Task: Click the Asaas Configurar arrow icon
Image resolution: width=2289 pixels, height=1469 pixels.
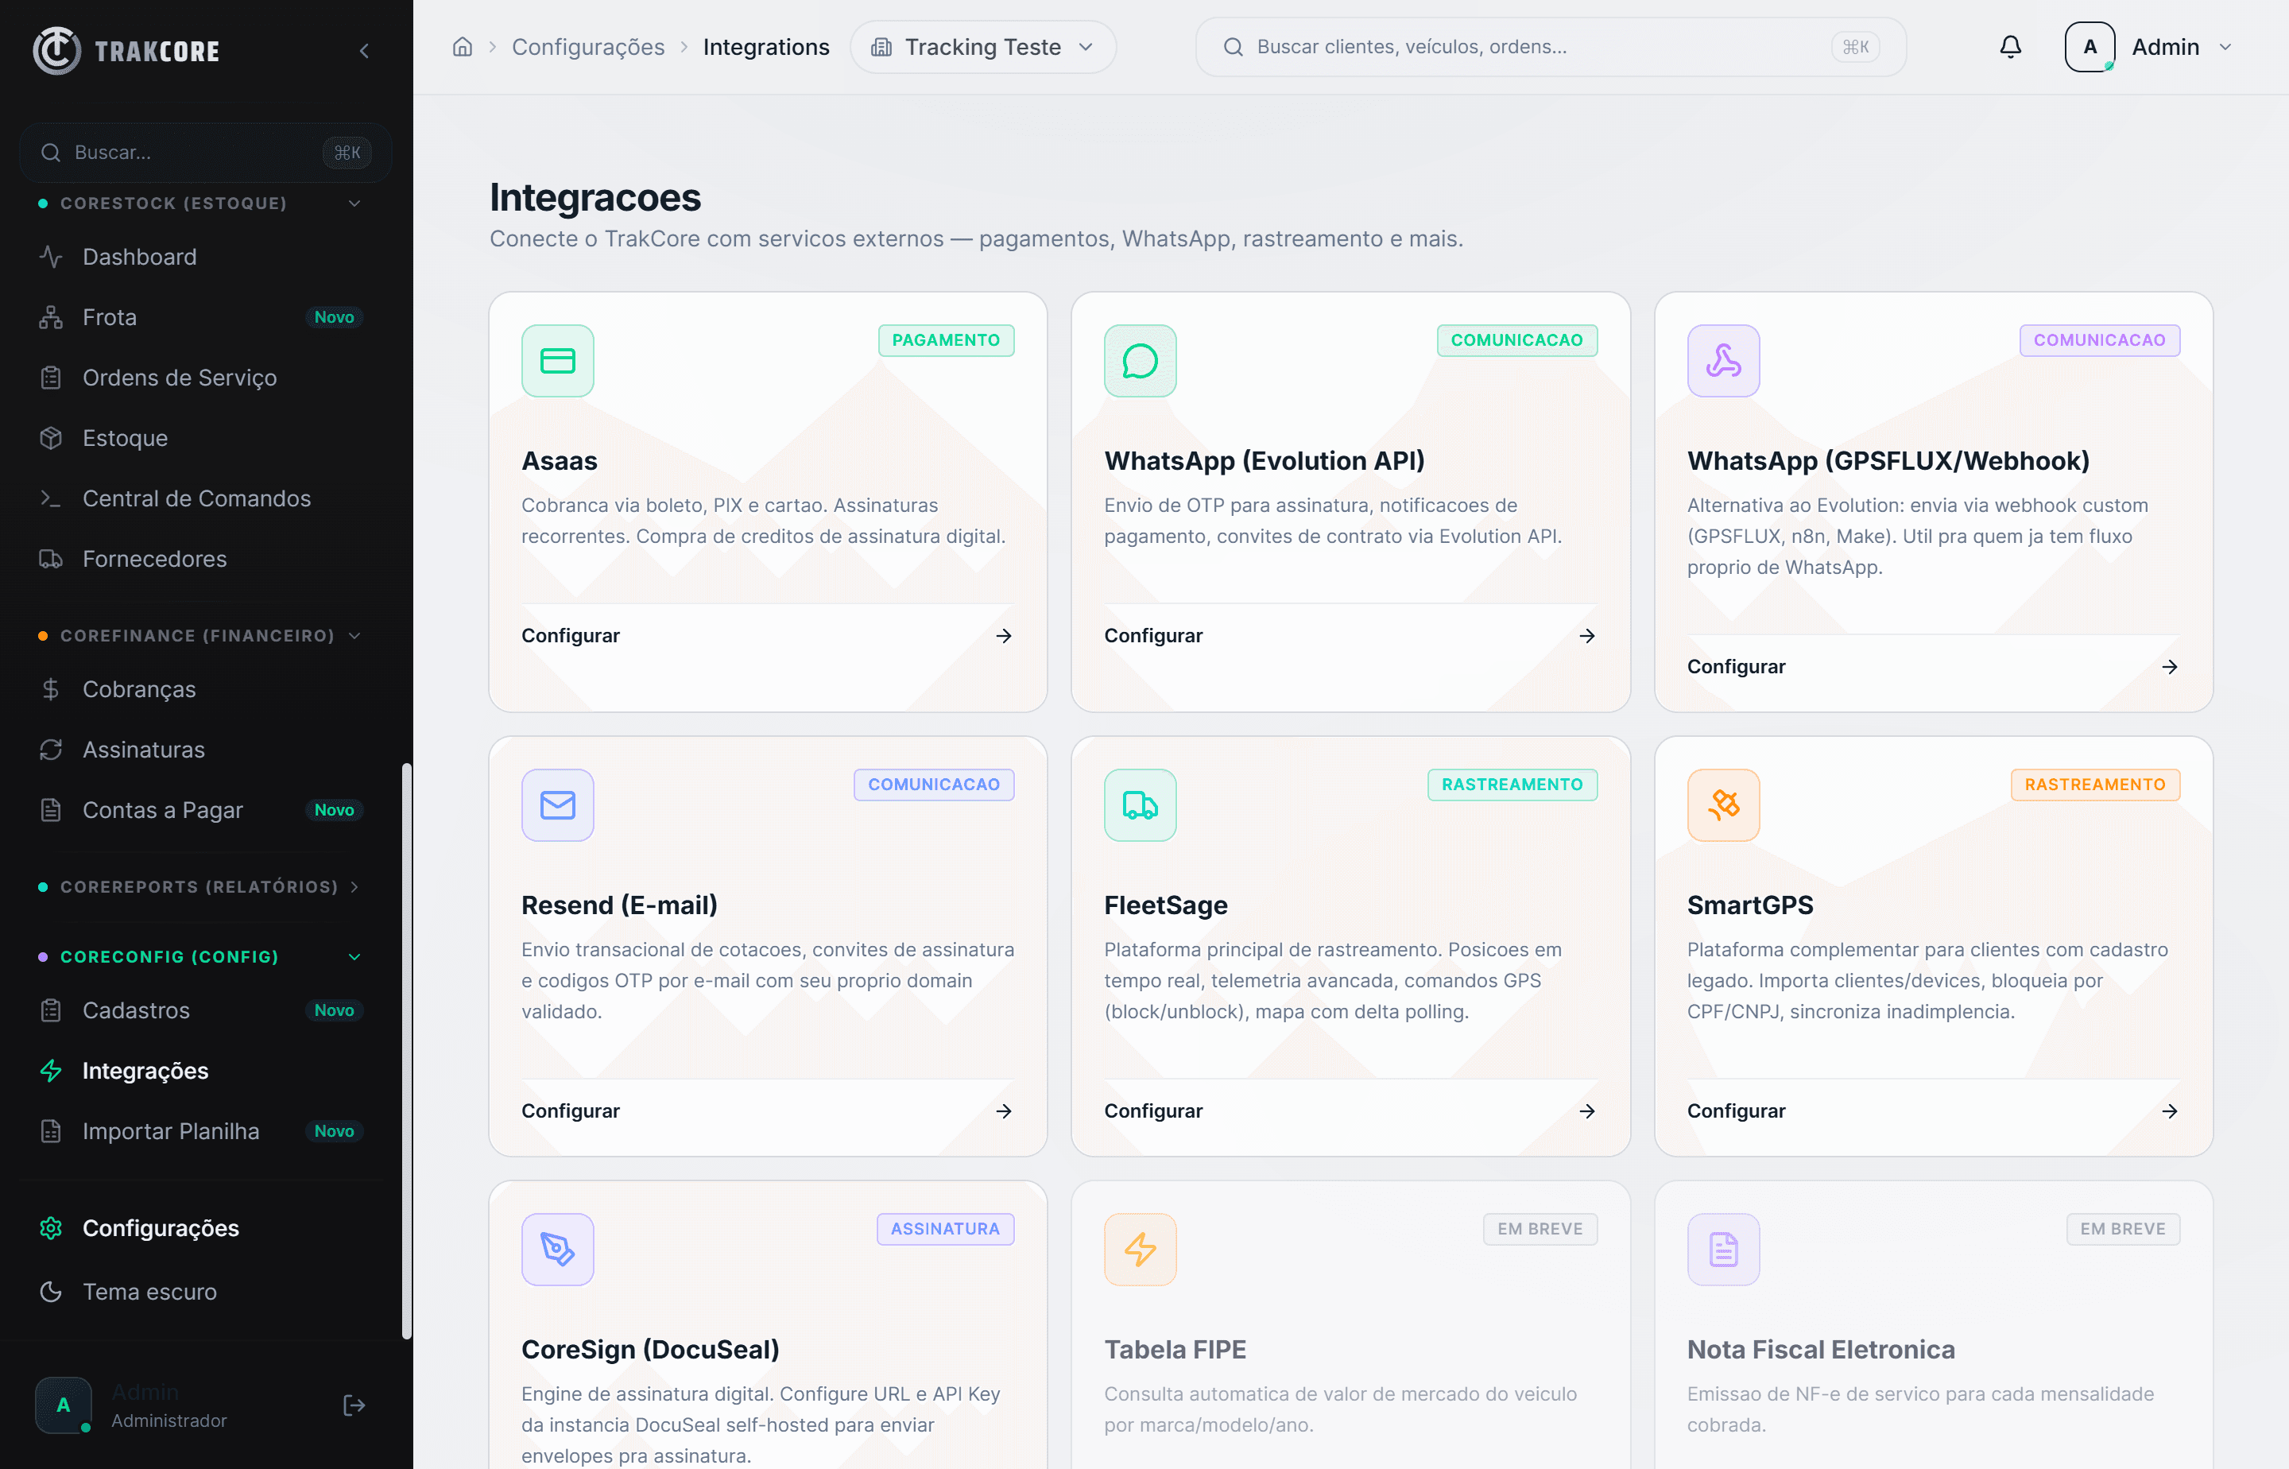Action: pos(1003,635)
